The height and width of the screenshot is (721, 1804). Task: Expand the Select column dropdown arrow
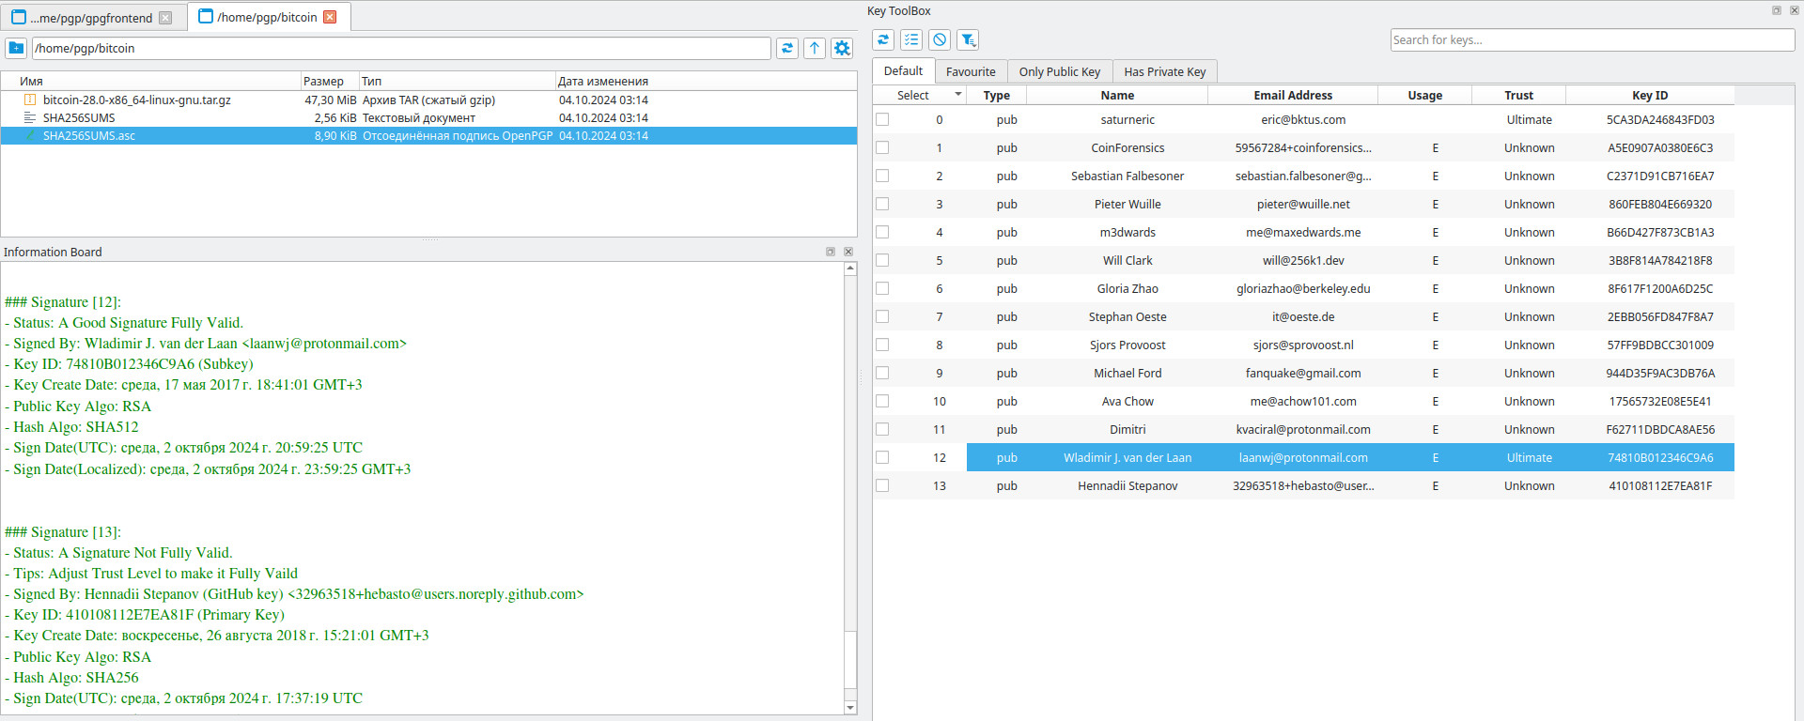958,95
